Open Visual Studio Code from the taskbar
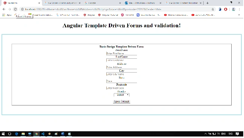This screenshot has width=244, height=138. tap(43, 134)
